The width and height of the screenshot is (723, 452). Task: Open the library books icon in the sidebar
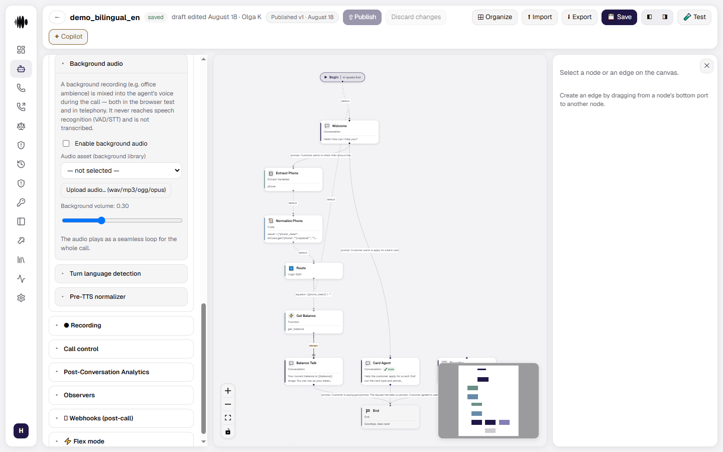[21, 260]
